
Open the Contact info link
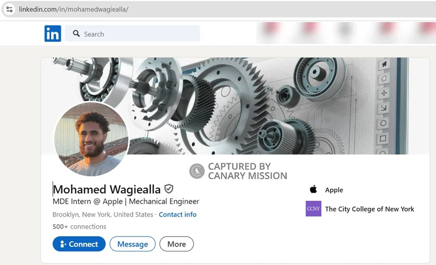(x=178, y=214)
